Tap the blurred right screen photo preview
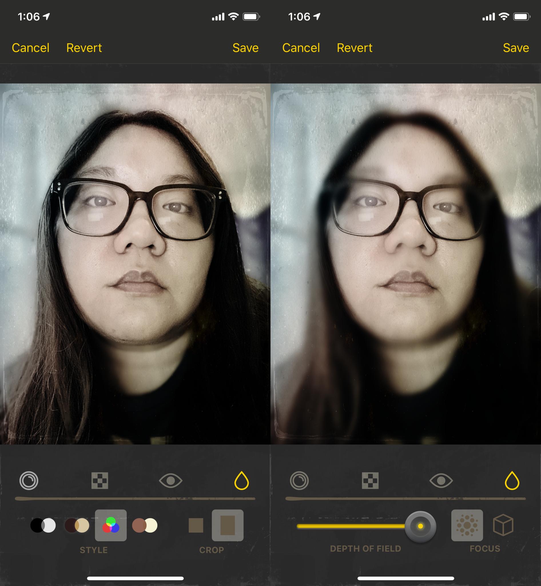Image resolution: width=541 pixels, height=586 pixels. [x=405, y=264]
